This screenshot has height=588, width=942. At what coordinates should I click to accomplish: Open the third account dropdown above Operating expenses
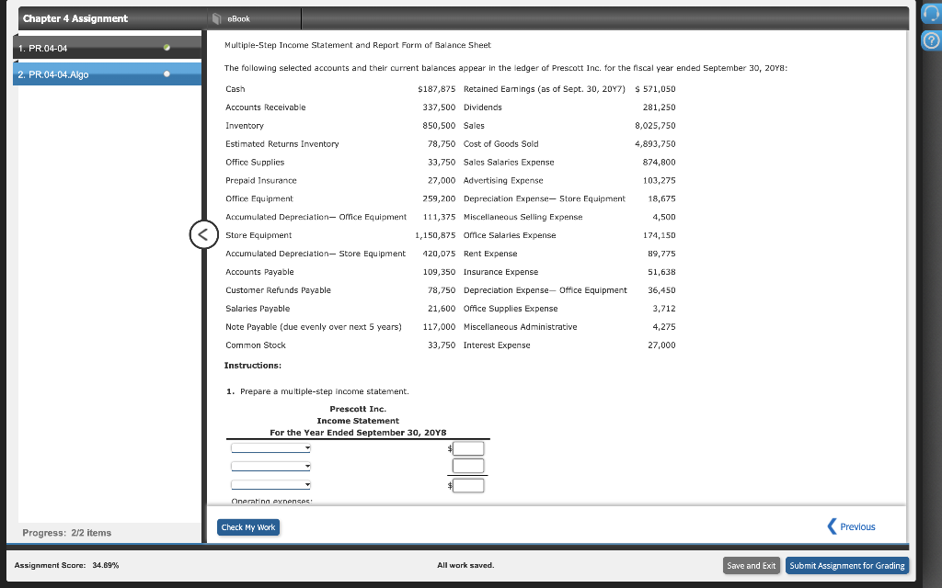point(270,484)
